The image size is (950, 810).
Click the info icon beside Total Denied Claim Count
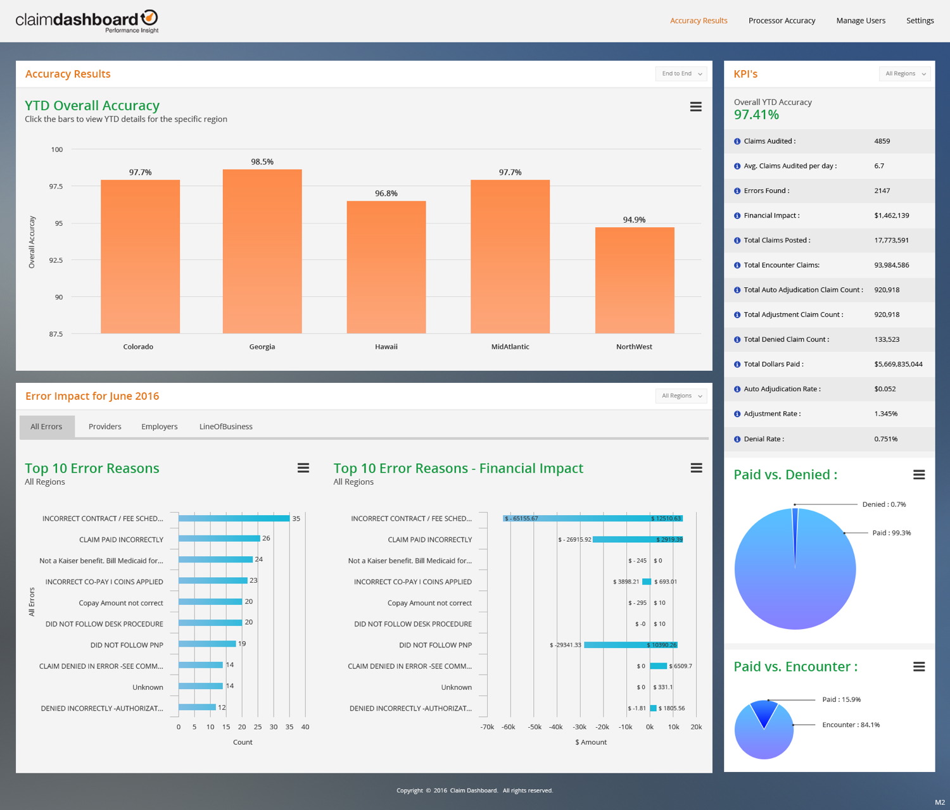(x=737, y=340)
